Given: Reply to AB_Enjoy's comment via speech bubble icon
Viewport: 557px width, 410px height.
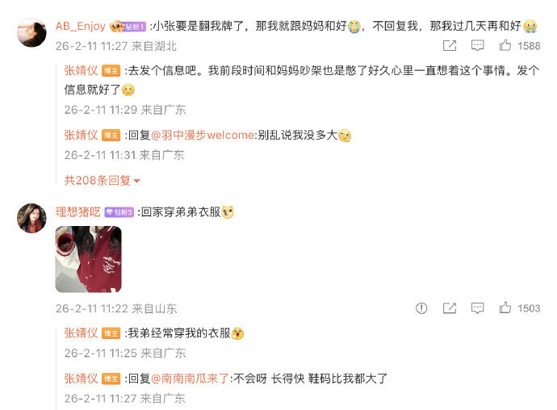Looking at the screenshot, I should click(477, 45).
